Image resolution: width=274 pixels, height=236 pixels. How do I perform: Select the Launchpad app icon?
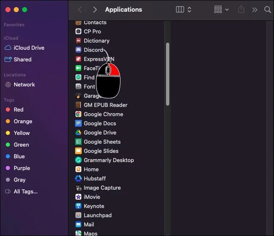click(78, 215)
